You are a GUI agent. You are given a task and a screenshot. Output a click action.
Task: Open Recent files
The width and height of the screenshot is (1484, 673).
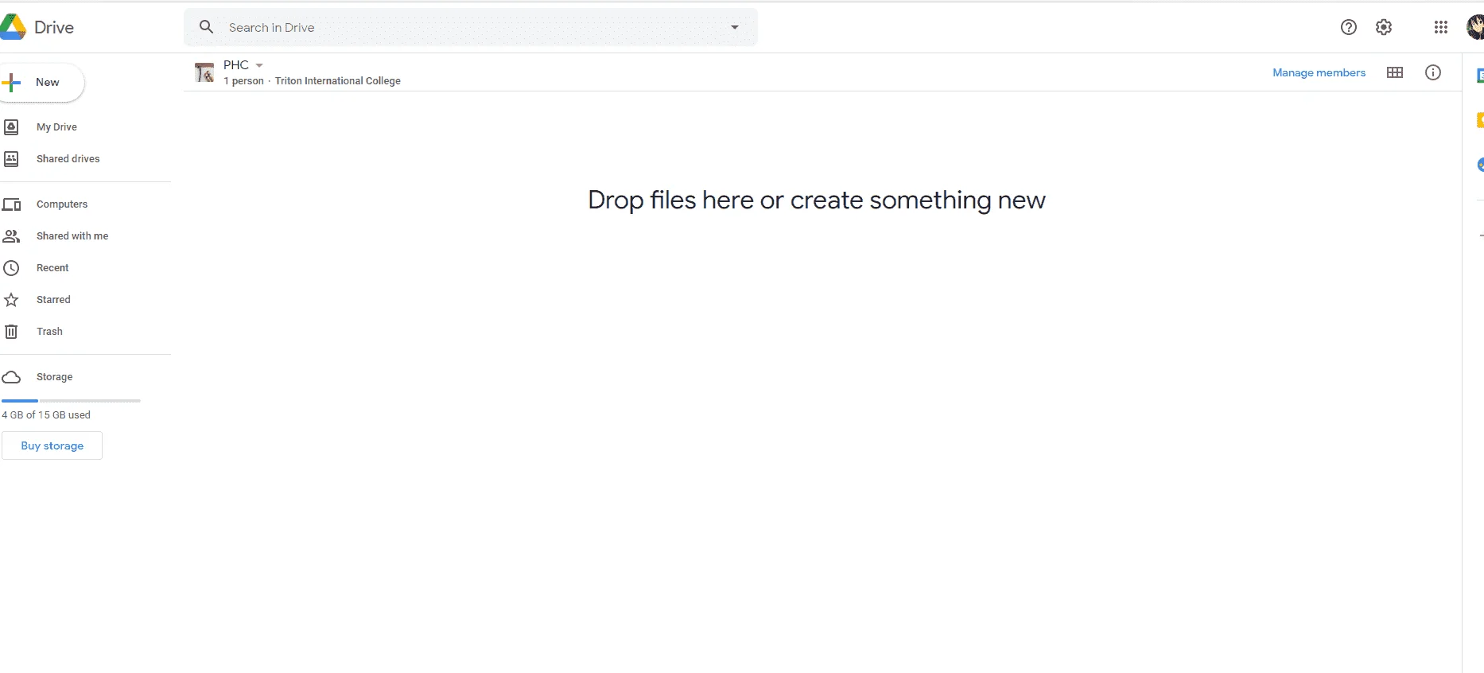point(52,267)
